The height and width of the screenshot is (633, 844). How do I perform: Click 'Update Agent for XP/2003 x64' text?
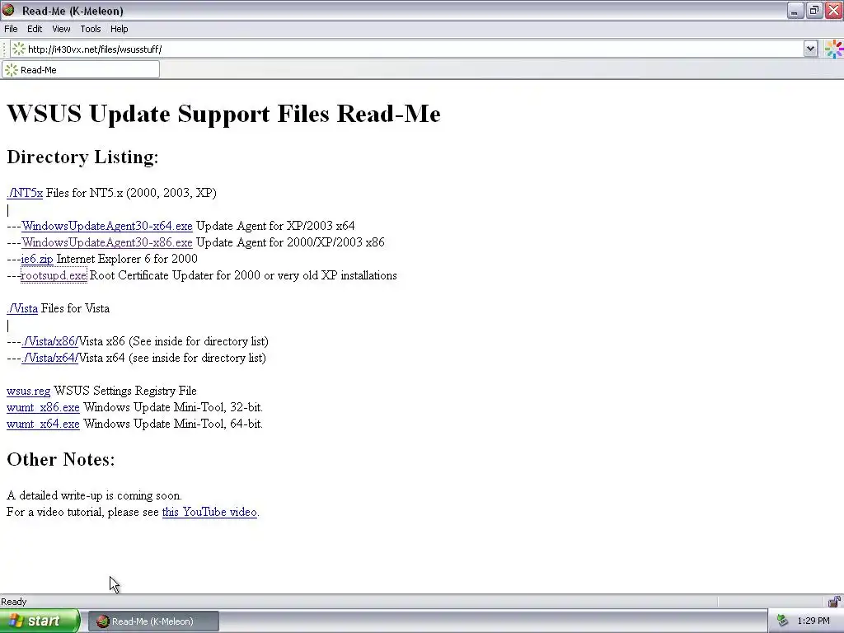[275, 226]
